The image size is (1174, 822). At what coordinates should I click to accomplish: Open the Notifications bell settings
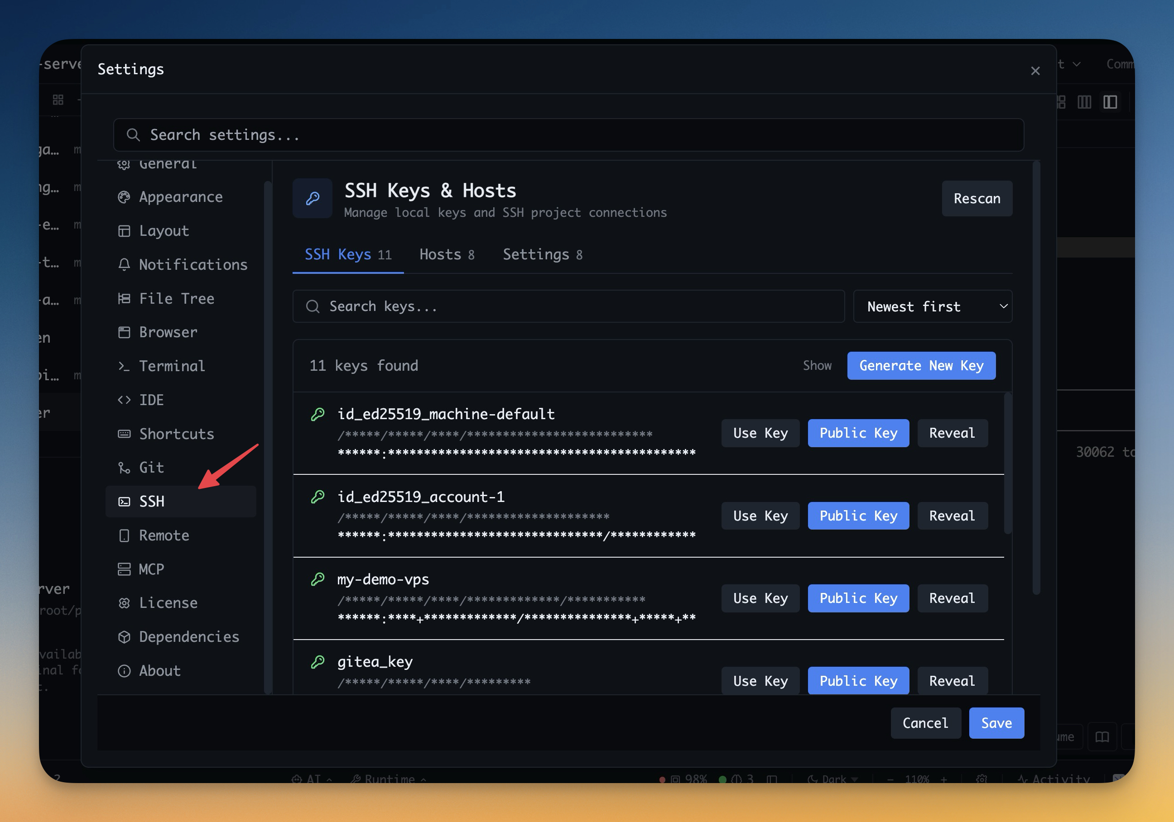[x=193, y=265]
